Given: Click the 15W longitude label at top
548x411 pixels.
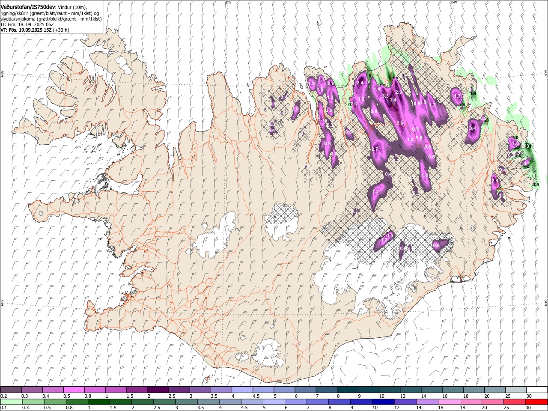Looking at the screenshot, I should pyautogui.click(x=453, y=2).
